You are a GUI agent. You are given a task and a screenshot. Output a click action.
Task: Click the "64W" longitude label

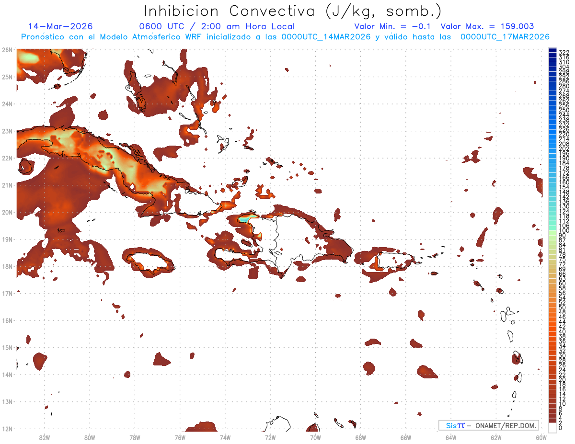tap(451, 437)
